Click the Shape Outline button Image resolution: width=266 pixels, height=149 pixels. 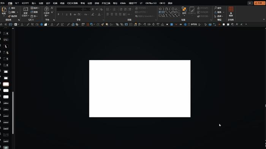203,12
